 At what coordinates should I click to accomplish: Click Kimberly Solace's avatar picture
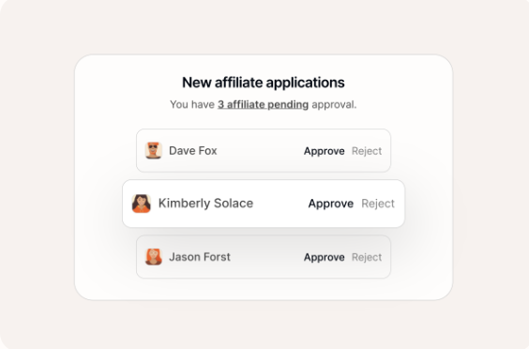(142, 204)
